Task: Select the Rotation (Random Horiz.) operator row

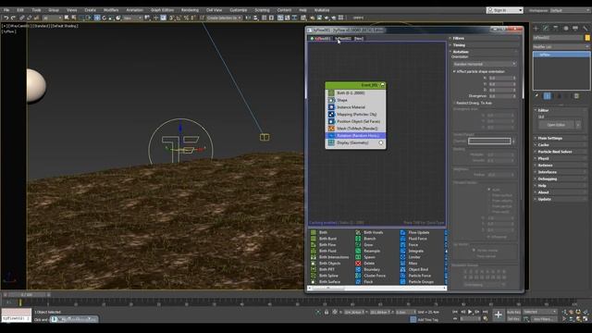Action: click(355, 136)
